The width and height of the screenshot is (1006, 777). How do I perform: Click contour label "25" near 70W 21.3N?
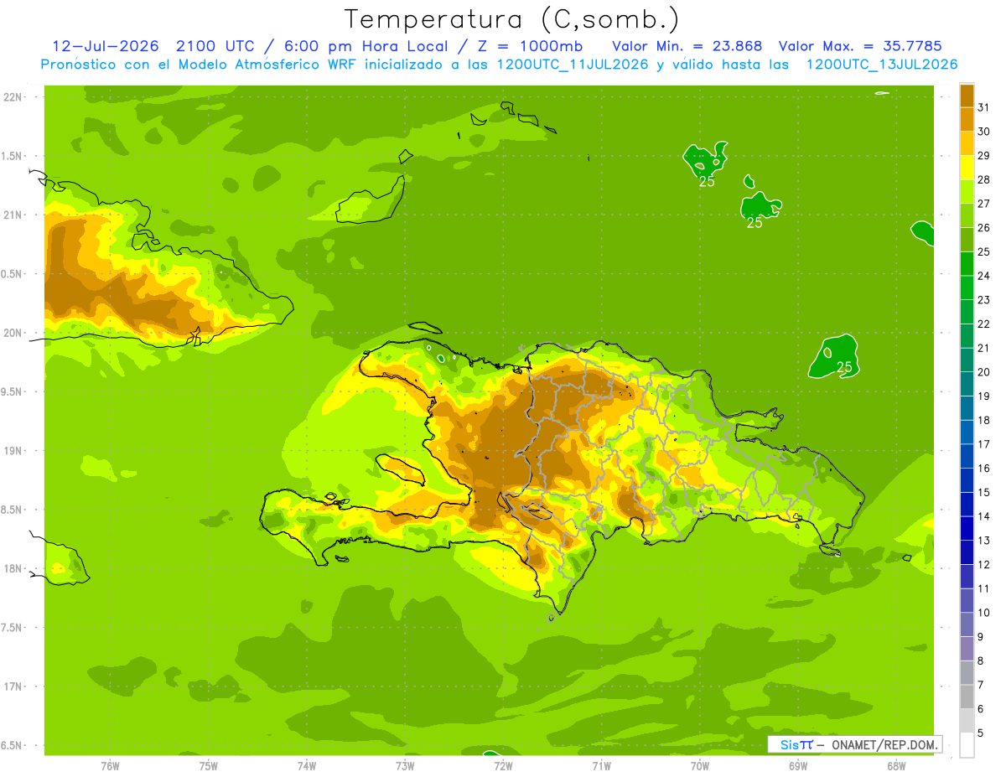tap(707, 182)
